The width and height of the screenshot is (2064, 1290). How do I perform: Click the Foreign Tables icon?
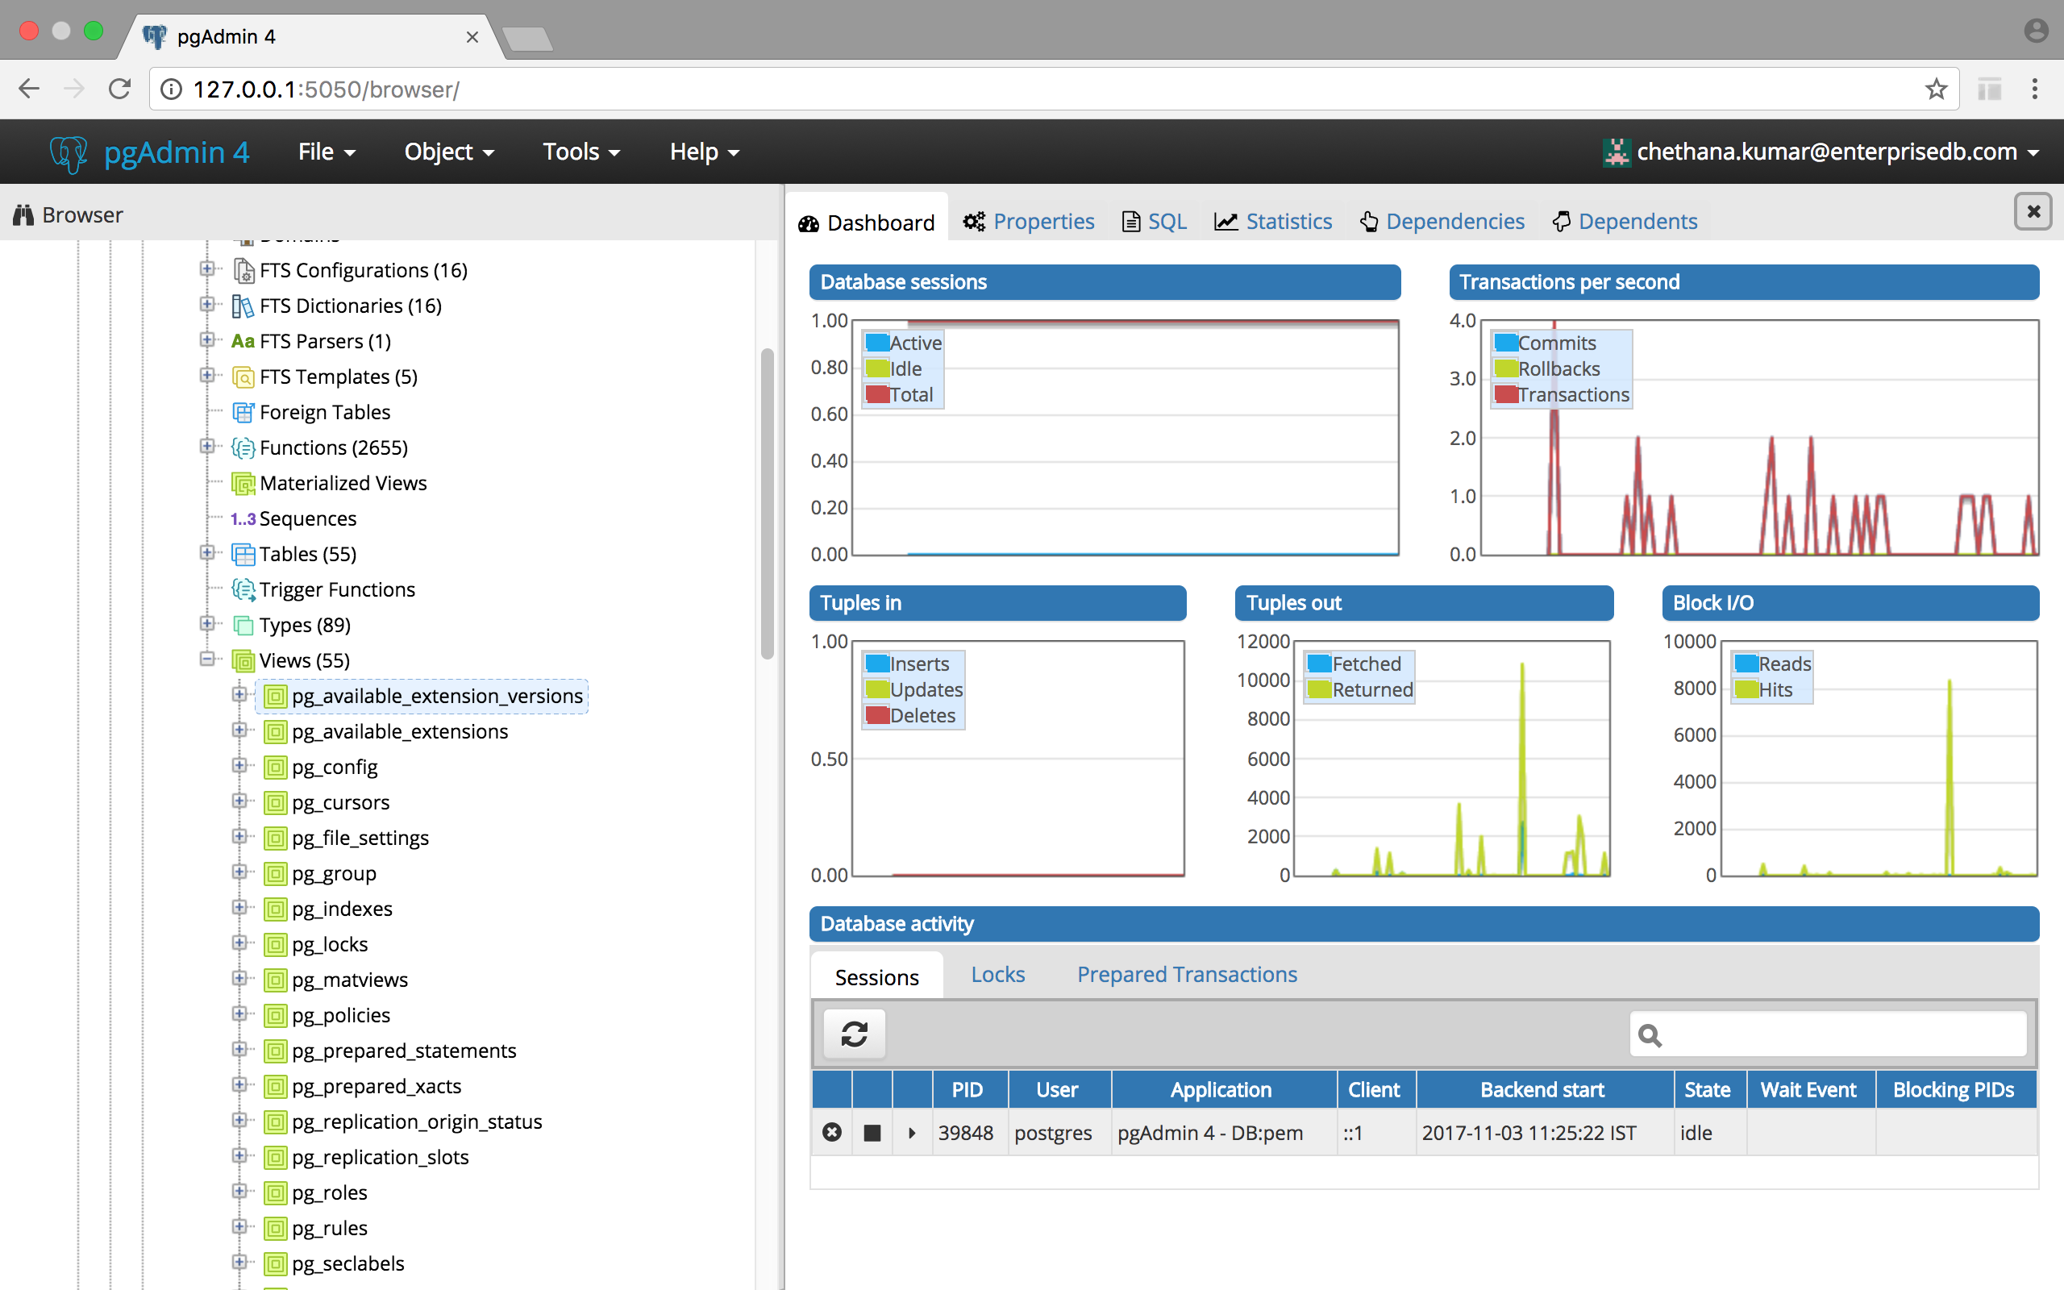click(243, 413)
